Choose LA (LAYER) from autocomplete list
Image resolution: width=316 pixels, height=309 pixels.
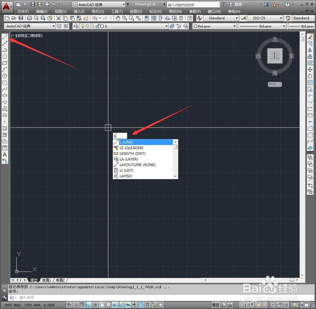(x=143, y=159)
